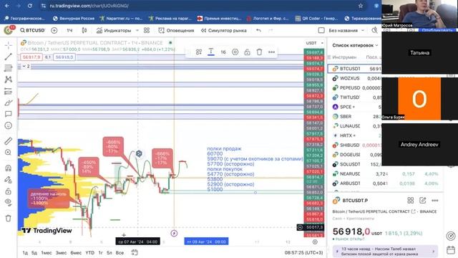Open symbol search for BTCUSD
Viewport: 458px width, 258px height.
click(32, 30)
